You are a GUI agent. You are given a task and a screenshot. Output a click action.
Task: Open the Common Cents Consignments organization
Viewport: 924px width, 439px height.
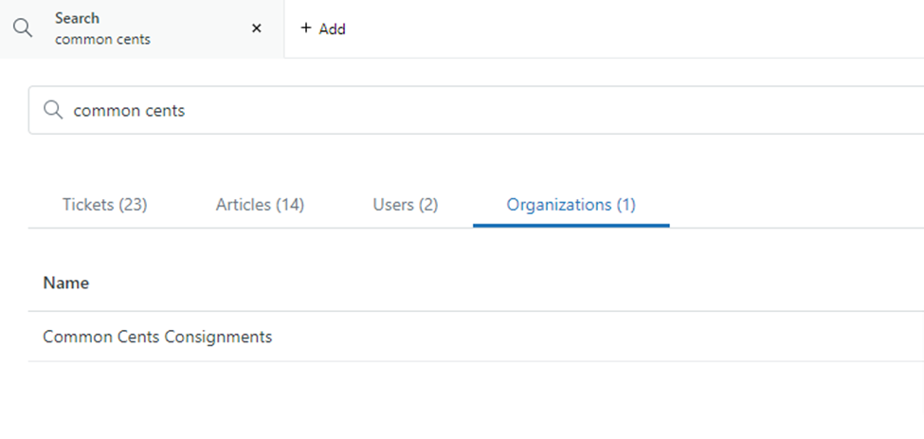(157, 337)
